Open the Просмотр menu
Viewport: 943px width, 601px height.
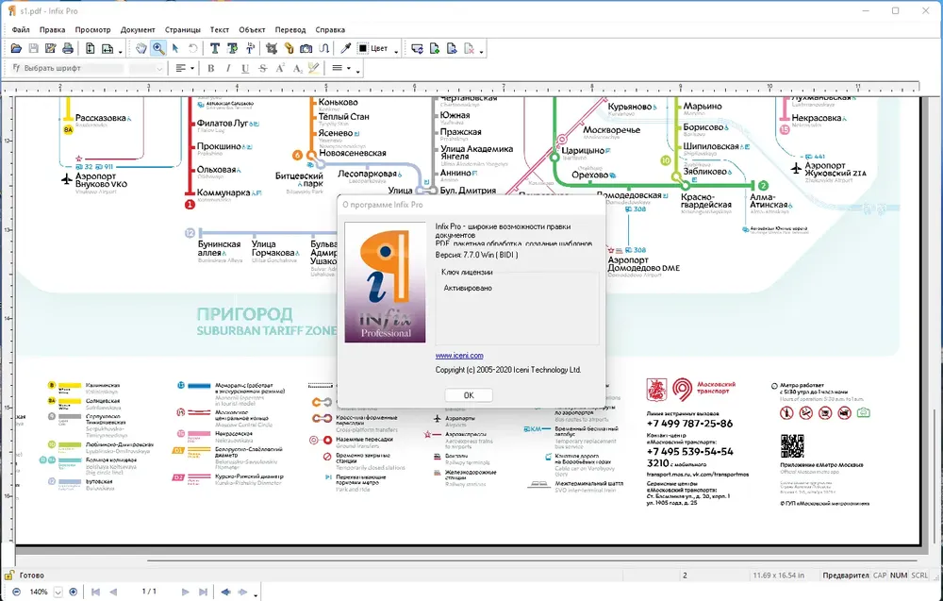[x=92, y=29]
